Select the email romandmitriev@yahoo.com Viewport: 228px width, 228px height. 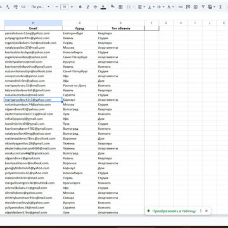pos(33,80)
